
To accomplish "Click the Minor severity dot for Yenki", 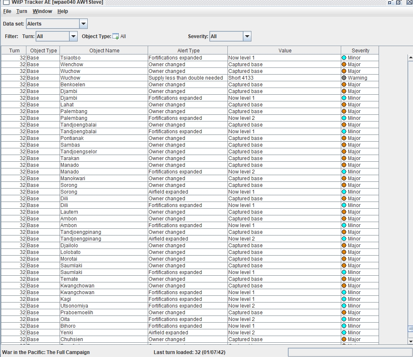I will point(344,333).
